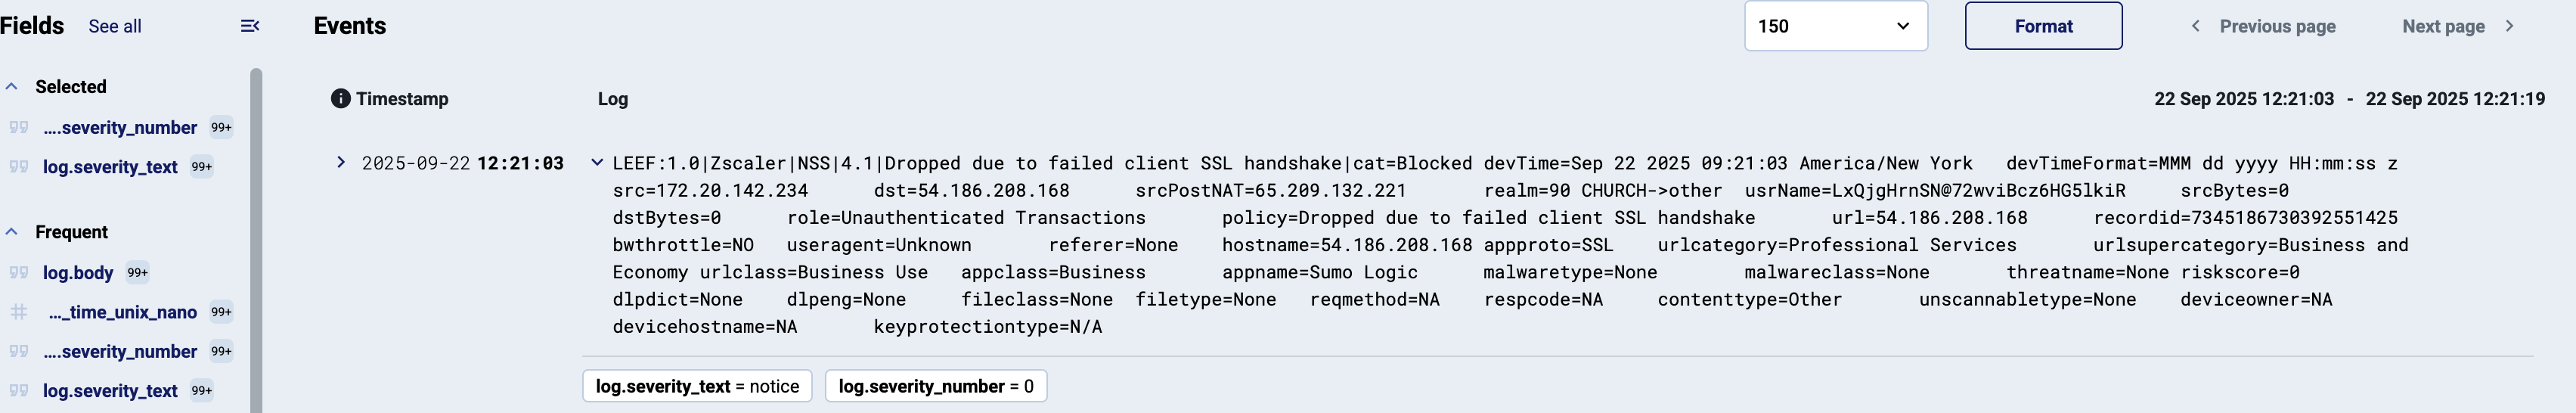The image size is (2576, 413).
Task: Click the number-type icon beside time_unix_nano
Action: [x=18, y=312]
